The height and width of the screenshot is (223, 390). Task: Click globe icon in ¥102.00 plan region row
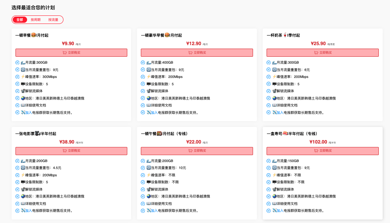(274, 196)
